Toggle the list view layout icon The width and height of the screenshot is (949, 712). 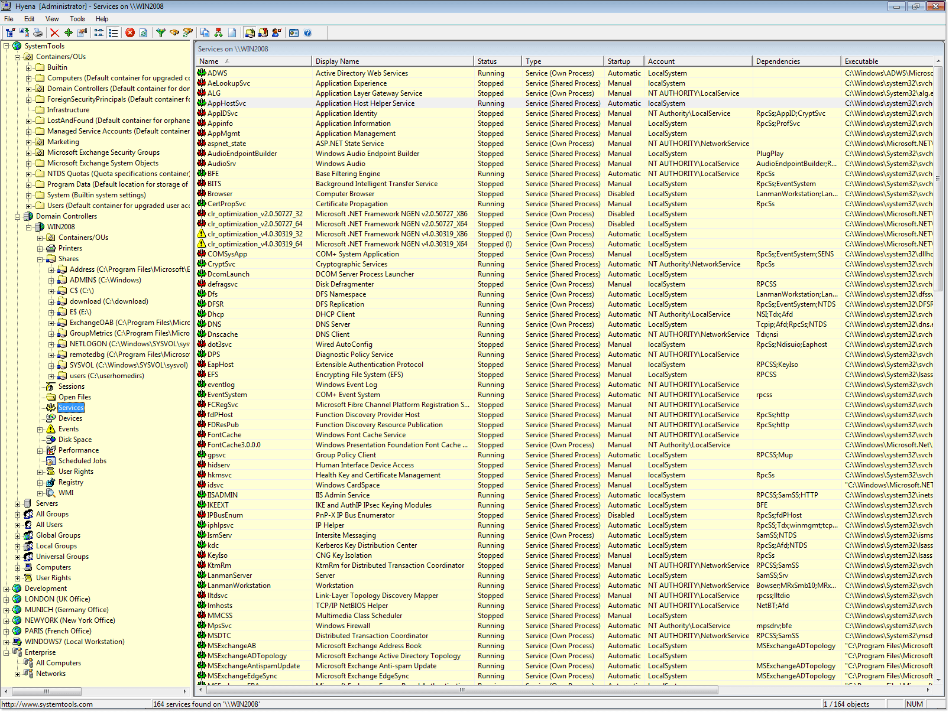pos(113,32)
